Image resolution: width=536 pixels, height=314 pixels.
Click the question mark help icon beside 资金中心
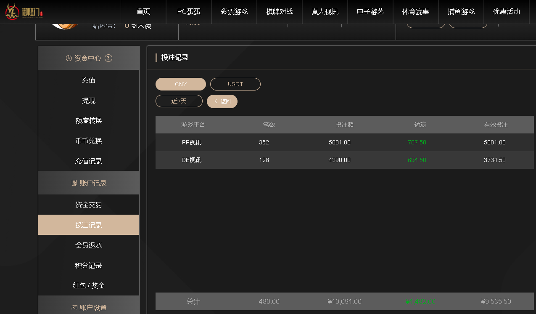click(108, 58)
